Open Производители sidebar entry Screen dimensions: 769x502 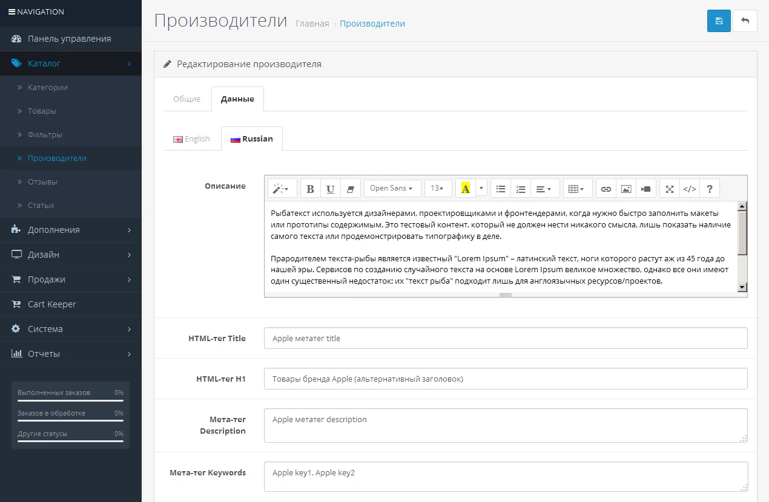click(71, 158)
